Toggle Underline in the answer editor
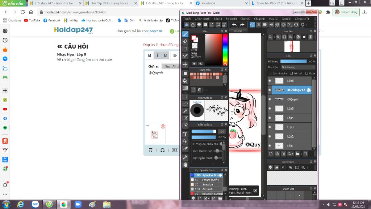371x209 pixels. pyautogui.click(x=165, y=55)
